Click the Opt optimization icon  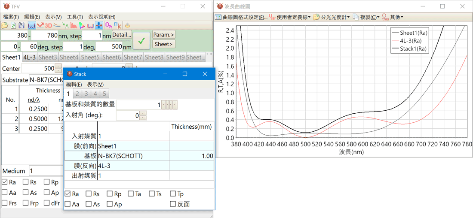(x=108, y=26)
